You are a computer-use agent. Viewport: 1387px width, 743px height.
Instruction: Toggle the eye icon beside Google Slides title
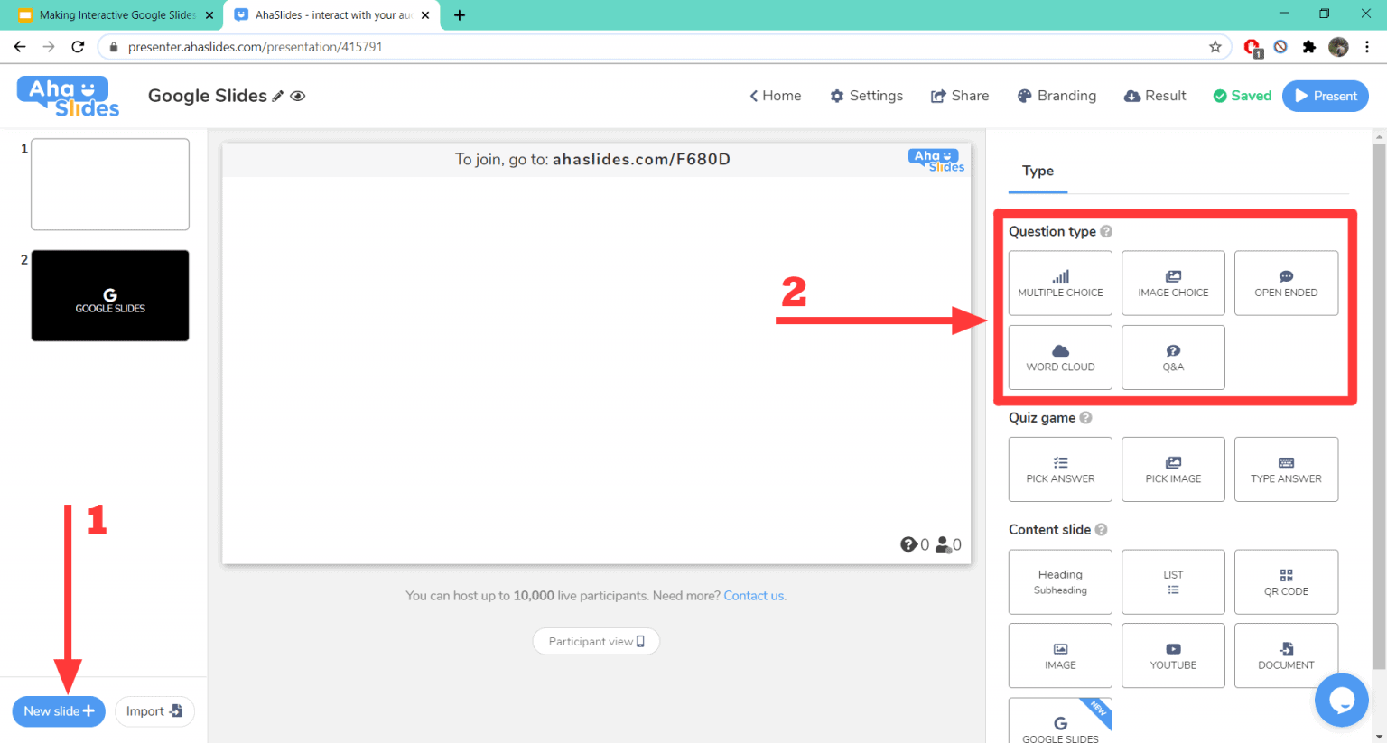pyautogui.click(x=298, y=96)
